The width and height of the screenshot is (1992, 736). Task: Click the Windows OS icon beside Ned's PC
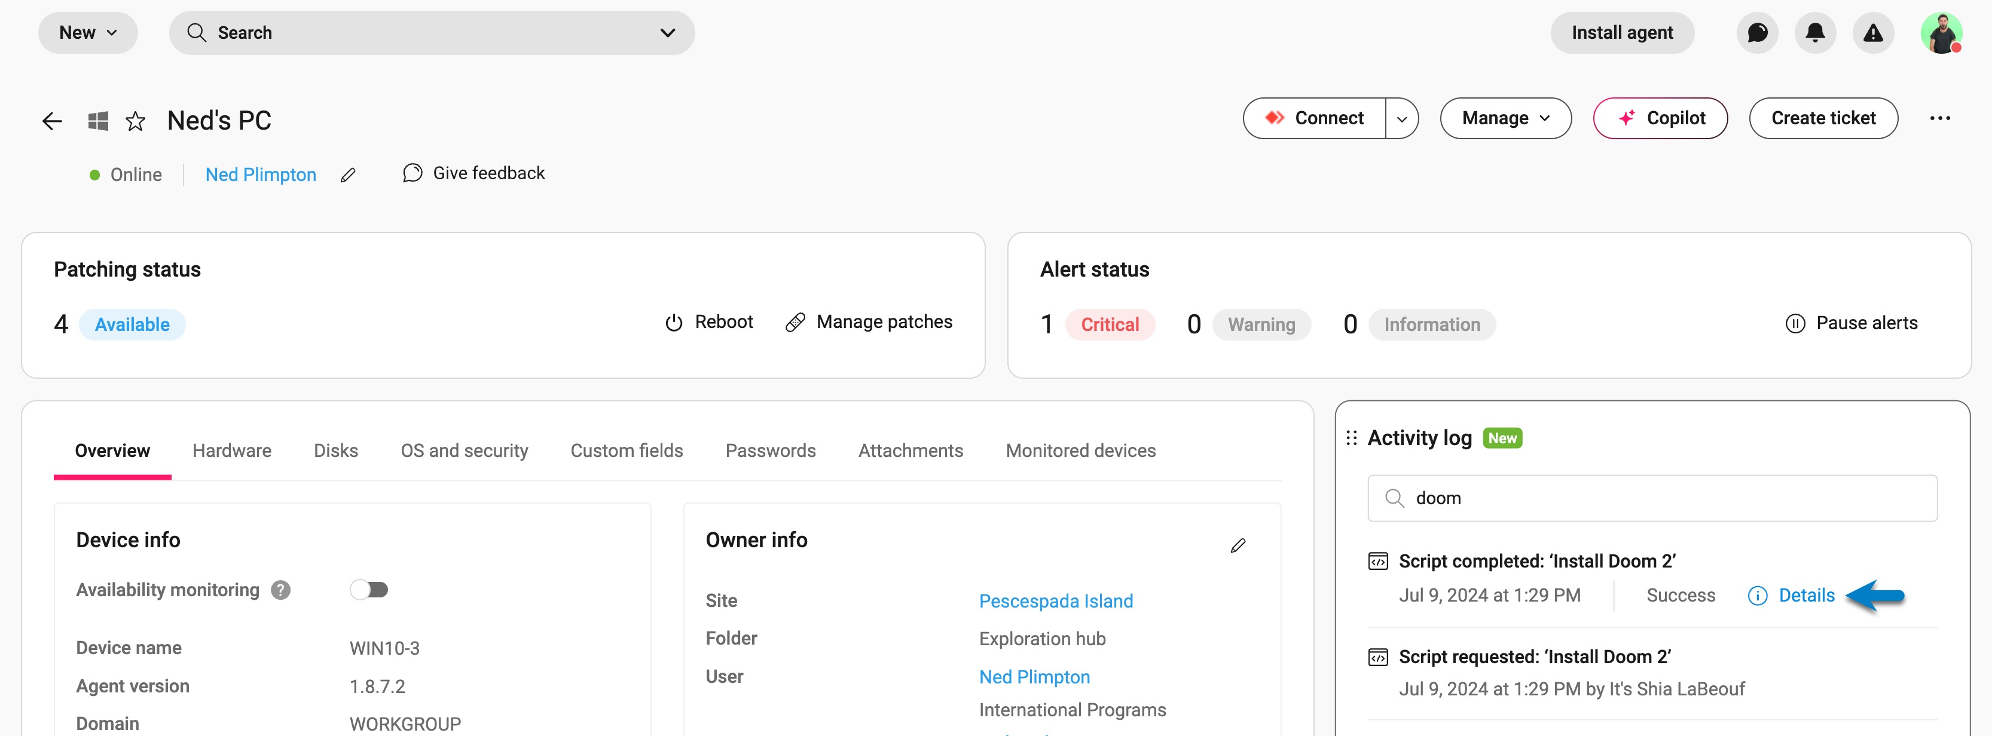(98, 121)
